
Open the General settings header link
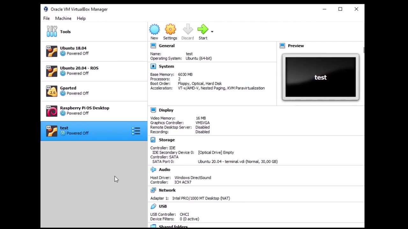click(167, 46)
